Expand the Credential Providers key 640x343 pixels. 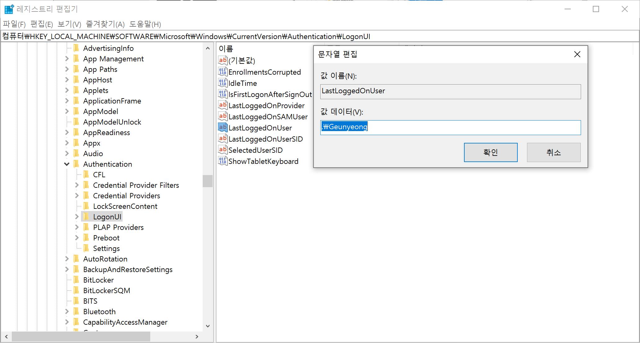(77, 196)
